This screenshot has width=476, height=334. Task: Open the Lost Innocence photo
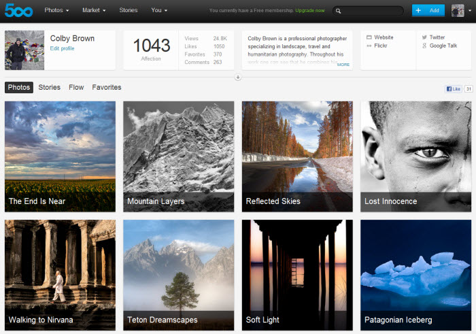click(416, 156)
